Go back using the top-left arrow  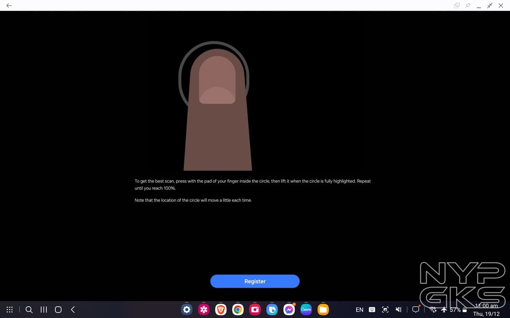click(9, 6)
